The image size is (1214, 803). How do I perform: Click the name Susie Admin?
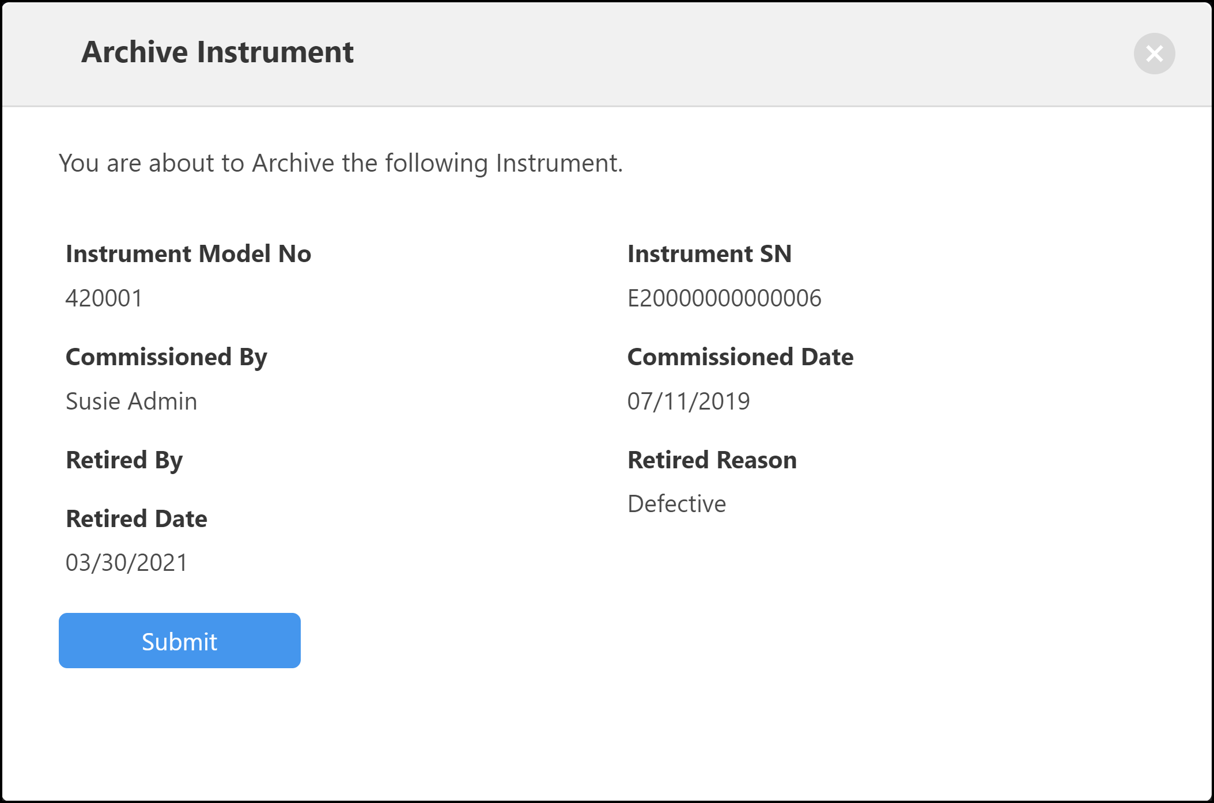coord(131,401)
